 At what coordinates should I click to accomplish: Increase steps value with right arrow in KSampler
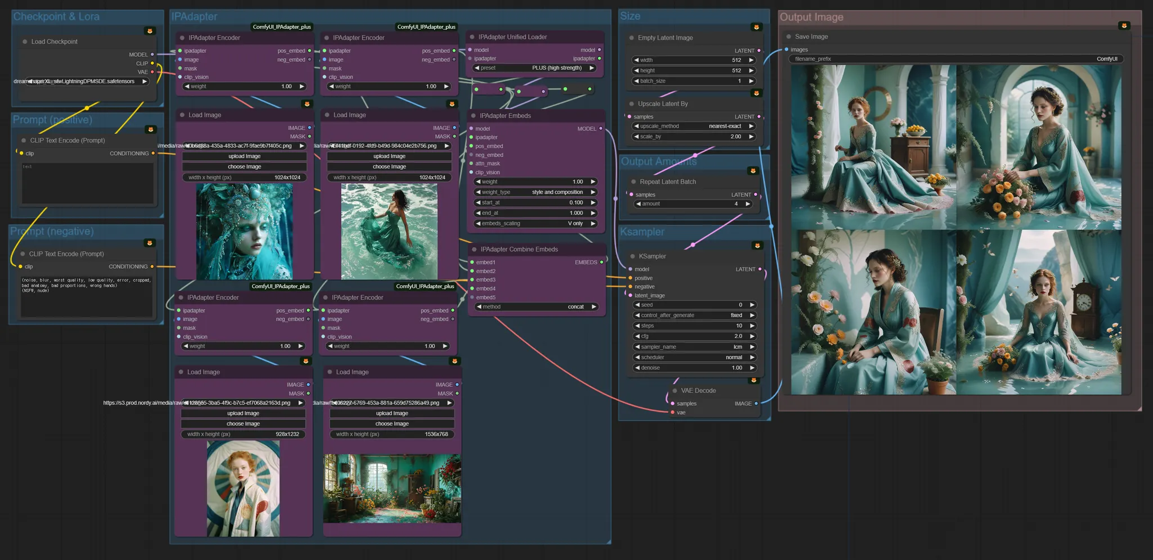click(752, 326)
